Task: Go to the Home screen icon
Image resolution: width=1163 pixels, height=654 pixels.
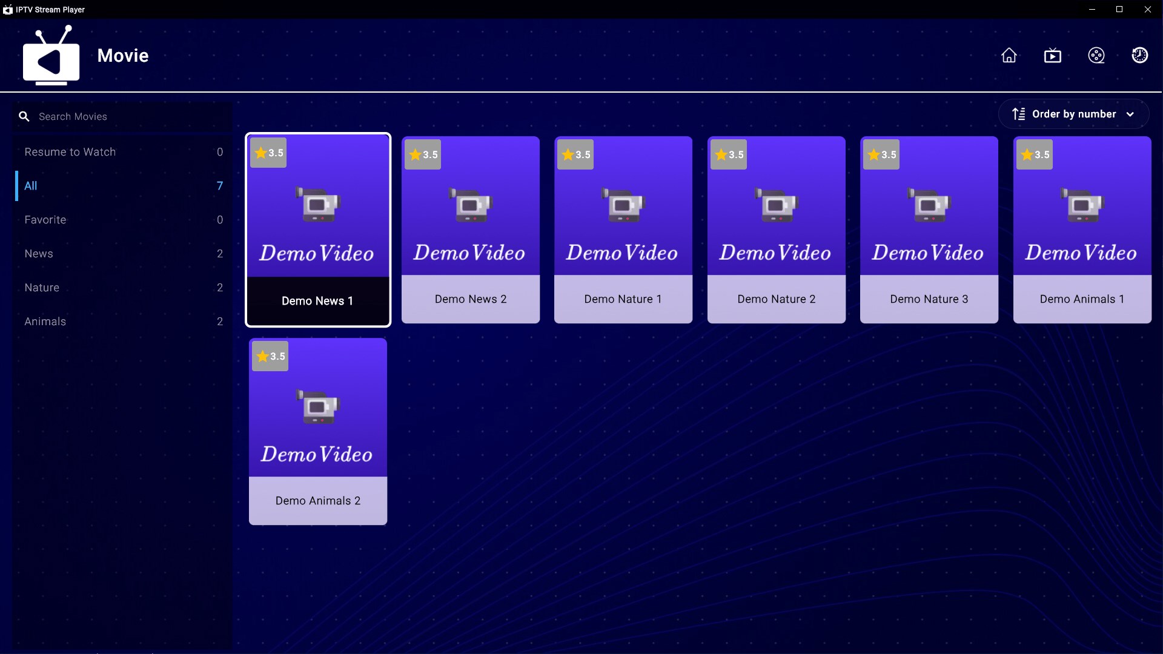Action: pos(1009,56)
